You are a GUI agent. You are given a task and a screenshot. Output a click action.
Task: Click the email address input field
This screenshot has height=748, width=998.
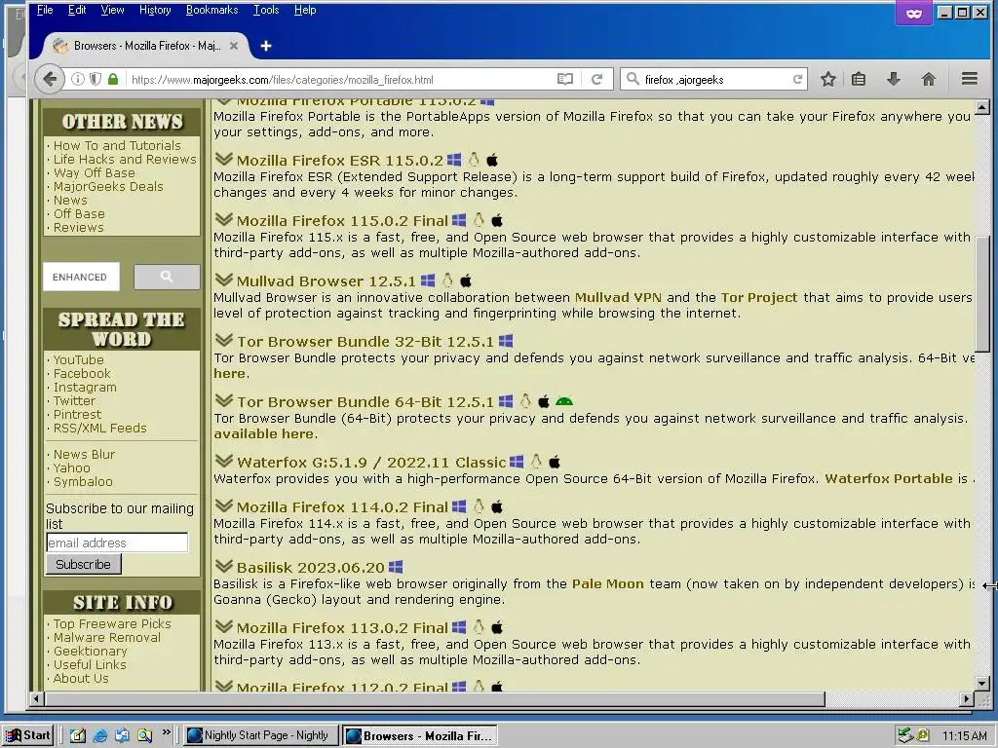click(x=117, y=542)
